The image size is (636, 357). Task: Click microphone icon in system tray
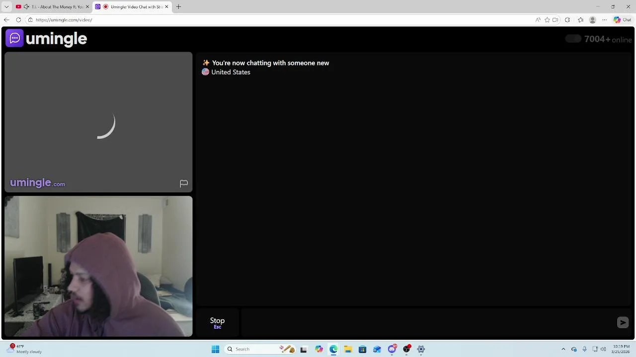point(584,349)
